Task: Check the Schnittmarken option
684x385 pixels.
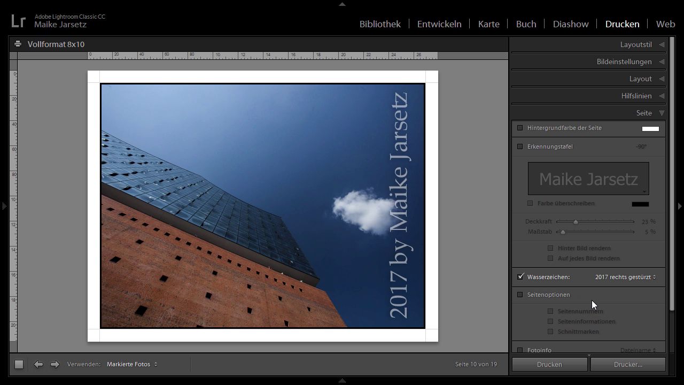Action: 550,332
